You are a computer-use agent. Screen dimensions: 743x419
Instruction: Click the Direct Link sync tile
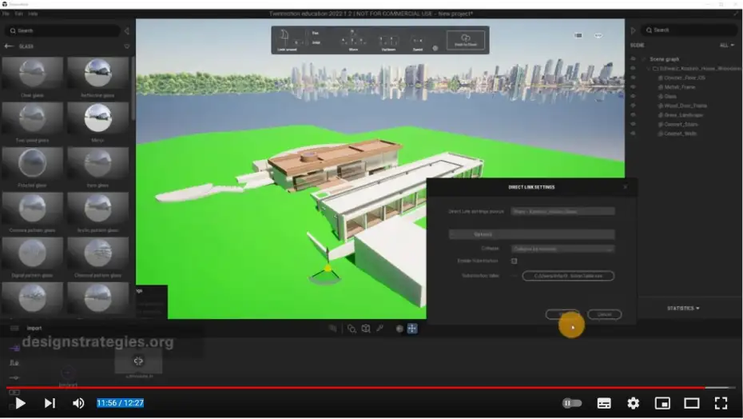pos(138,362)
